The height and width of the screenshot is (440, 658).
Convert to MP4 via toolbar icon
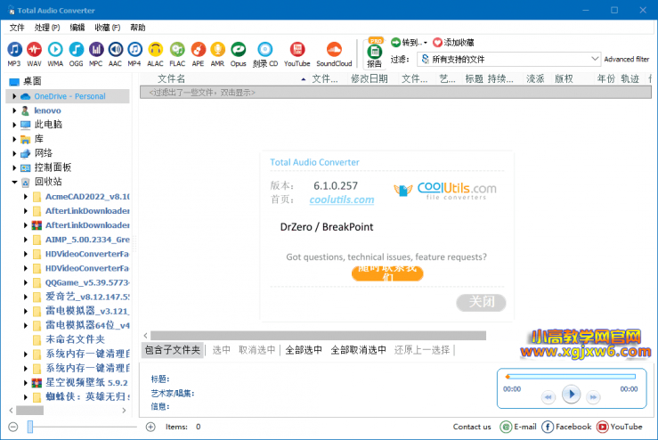[134, 54]
